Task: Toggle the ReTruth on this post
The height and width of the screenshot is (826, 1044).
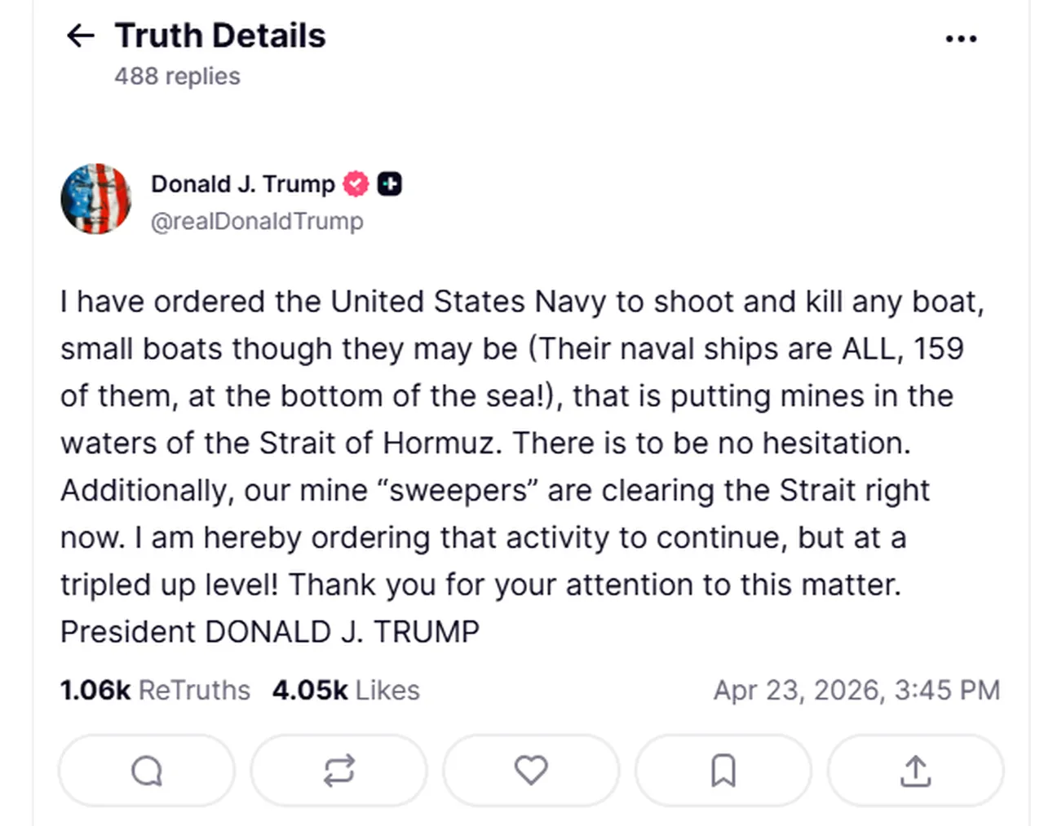Action: pyautogui.click(x=338, y=770)
